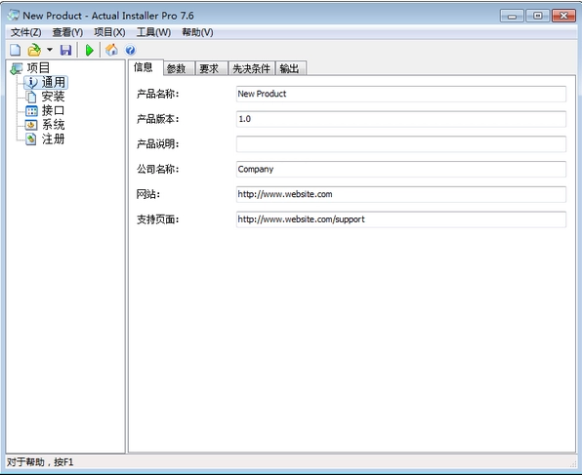582x475 pixels.
Task: Click the empty 产品说明 field
Action: coord(401,144)
